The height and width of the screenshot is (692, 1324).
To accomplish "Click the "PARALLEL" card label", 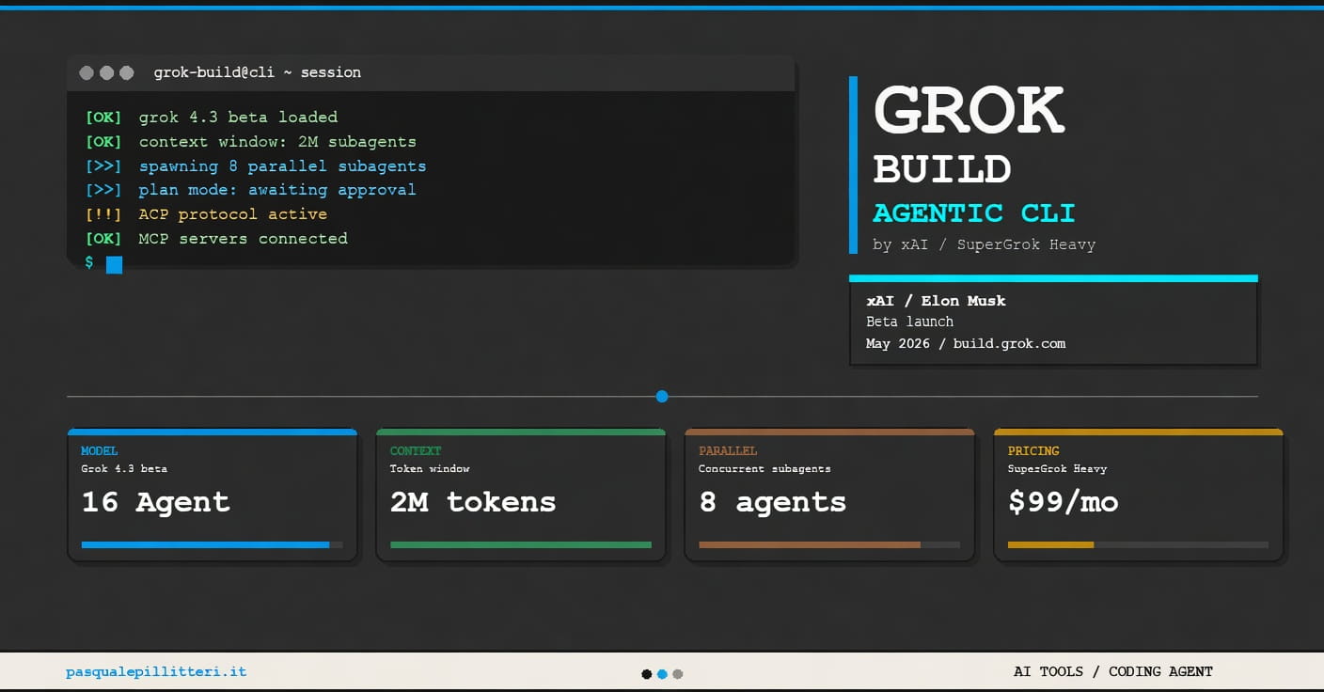I will click(x=728, y=451).
